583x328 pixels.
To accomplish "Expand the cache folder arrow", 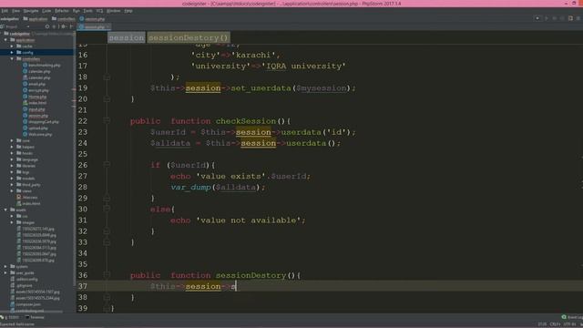I will [x=12, y=46].
